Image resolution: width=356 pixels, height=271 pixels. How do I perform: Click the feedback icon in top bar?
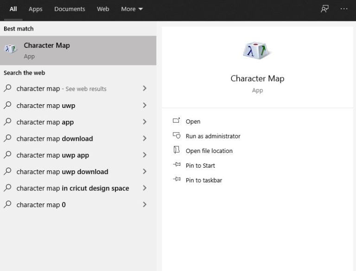click(324, 9)
